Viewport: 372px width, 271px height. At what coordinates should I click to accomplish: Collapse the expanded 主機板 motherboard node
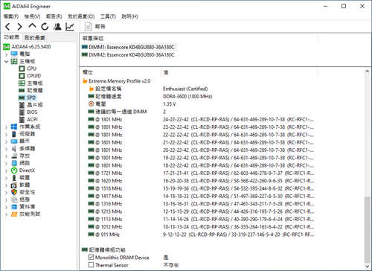pos(7,61)
